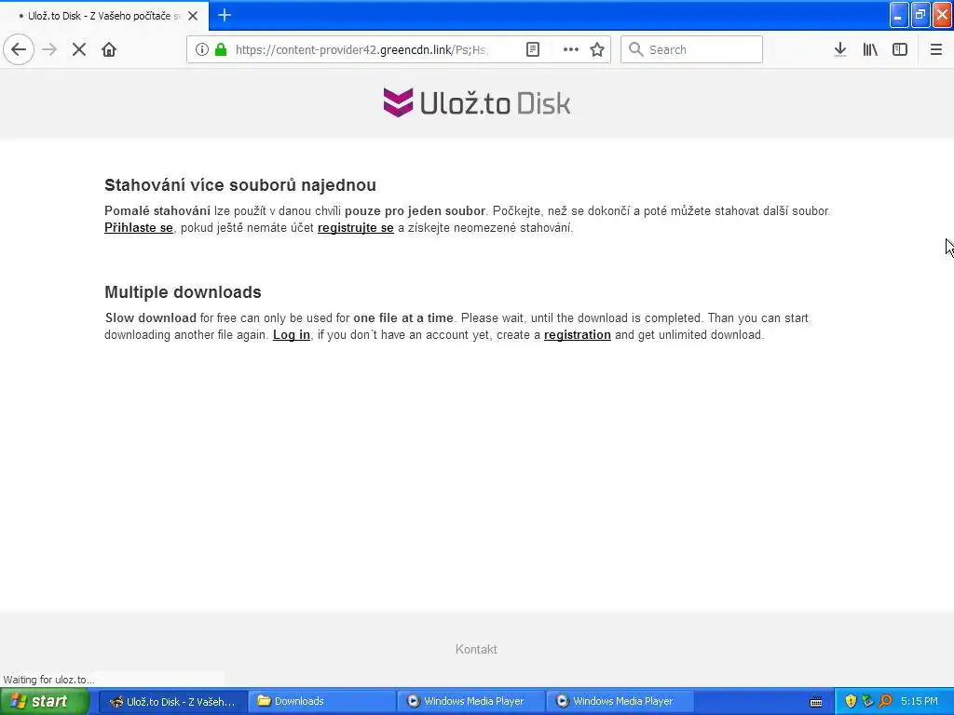Viewport: 954px width, 715px height.
Task: Click the security shield tray icon
Action: (x=851, y=701)
